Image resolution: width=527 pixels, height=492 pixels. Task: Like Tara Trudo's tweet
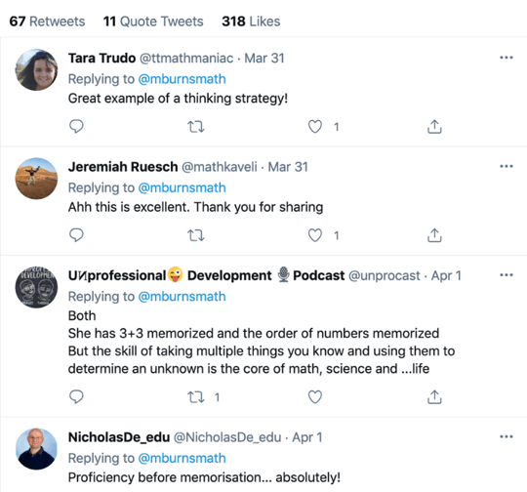coord(315,127)
